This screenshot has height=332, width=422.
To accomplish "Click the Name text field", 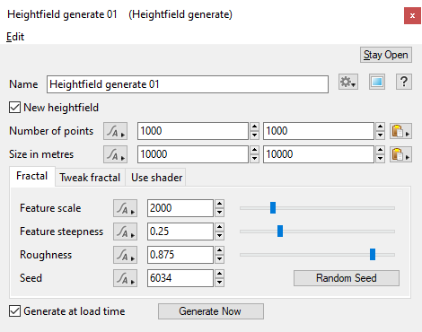I will 188,84.
